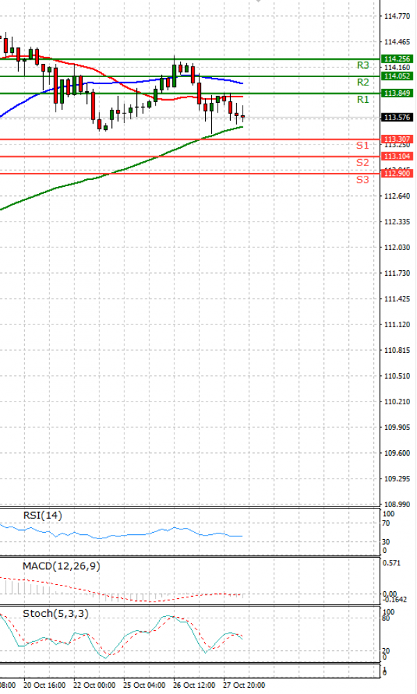Click the 112.335 price axis label

pos(397,222)
